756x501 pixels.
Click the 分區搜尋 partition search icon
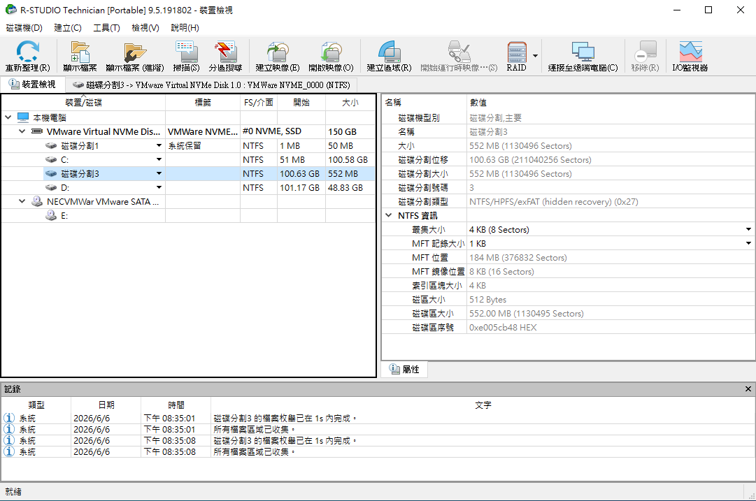tap(225, 52)
